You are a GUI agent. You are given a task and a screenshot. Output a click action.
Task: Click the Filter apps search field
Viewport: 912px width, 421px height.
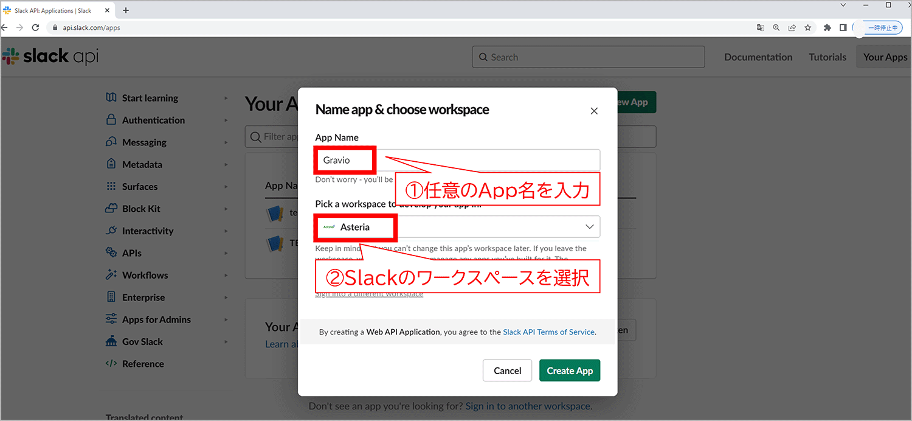(451, 136)
